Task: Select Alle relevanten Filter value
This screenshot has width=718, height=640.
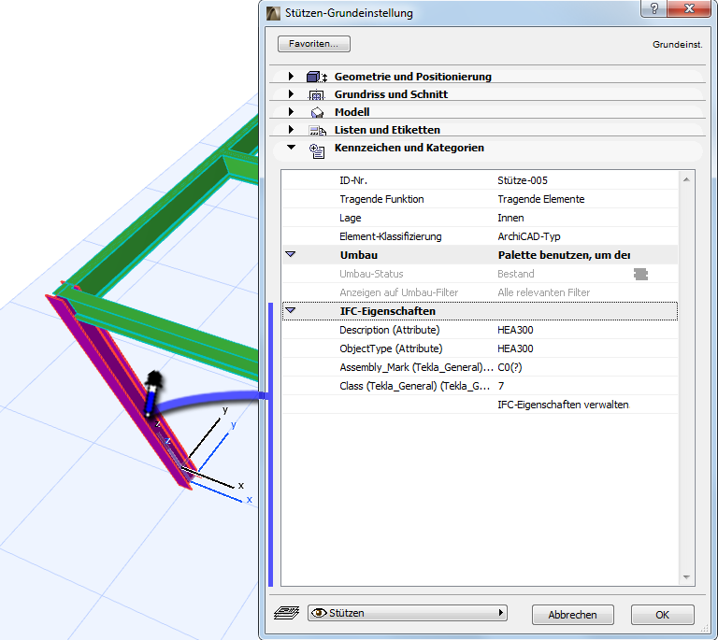Action: click(543, 292)
